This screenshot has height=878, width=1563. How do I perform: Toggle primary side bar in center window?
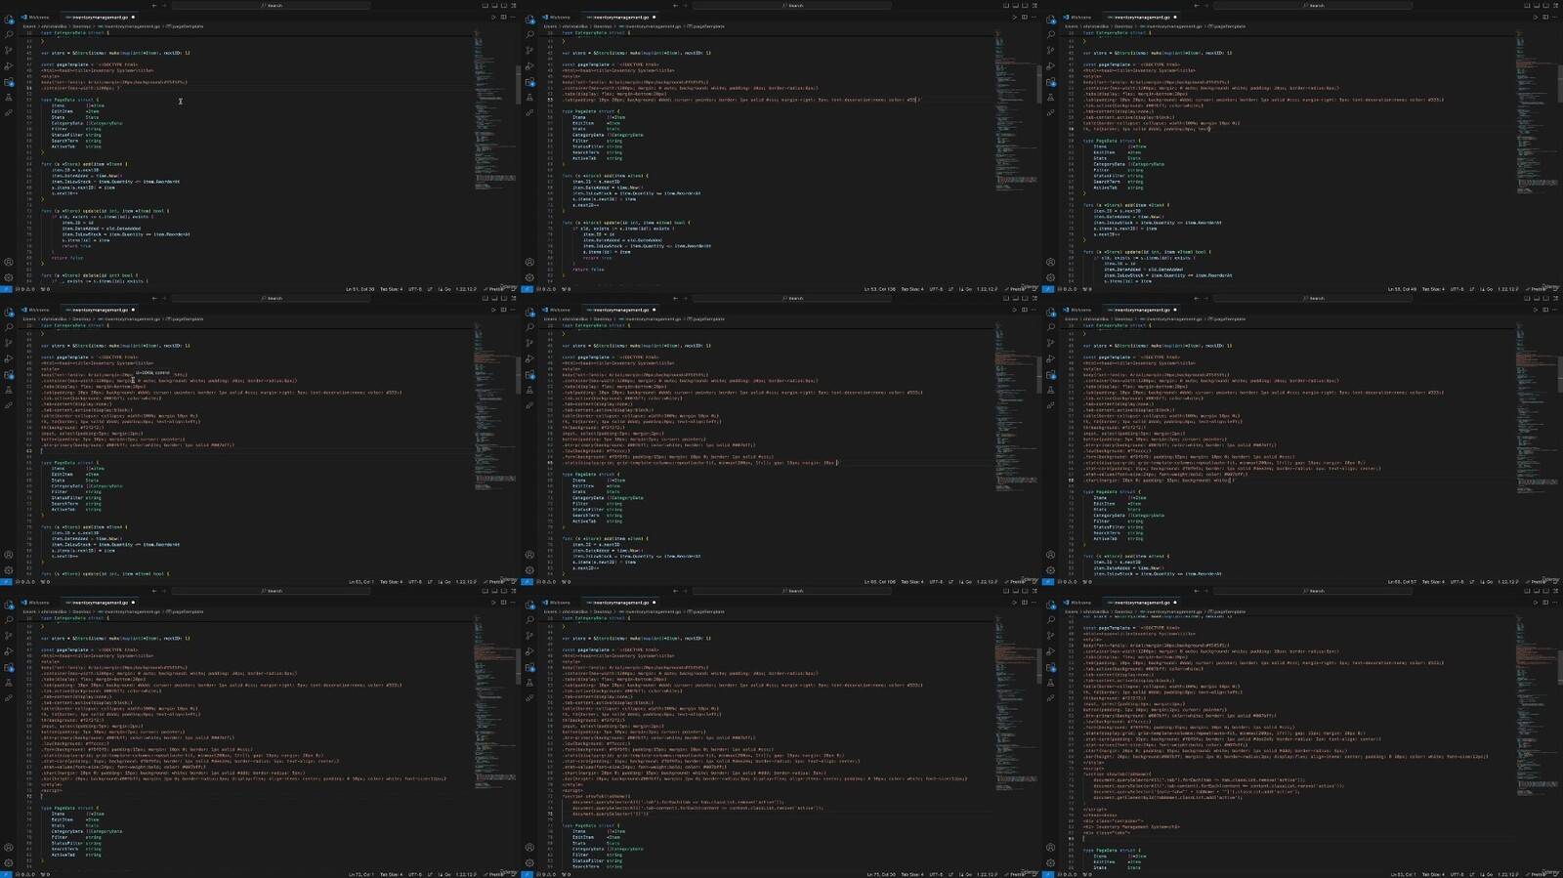pos(1005,298)
